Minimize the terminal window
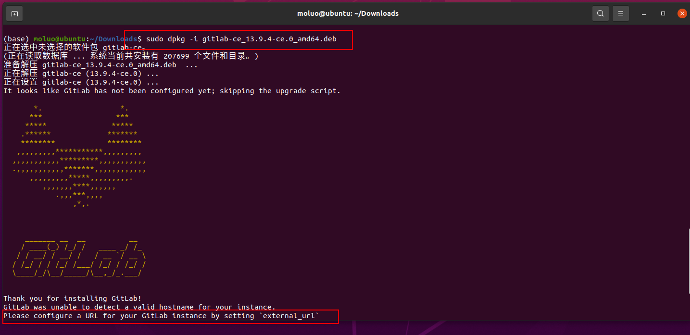 (x=645, y=13)
